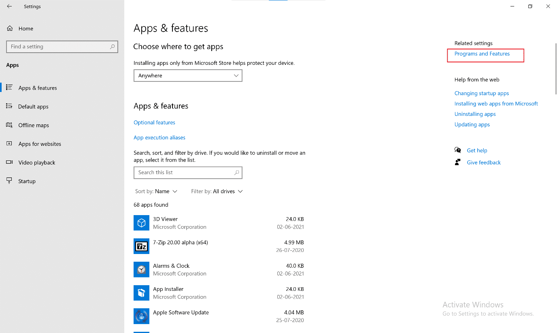Click the Find a setting search box

coord(59,47)
